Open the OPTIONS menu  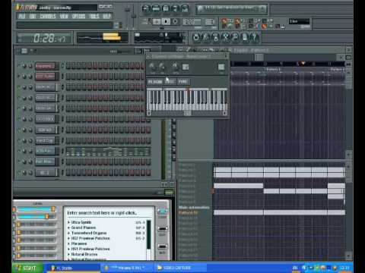78,17
